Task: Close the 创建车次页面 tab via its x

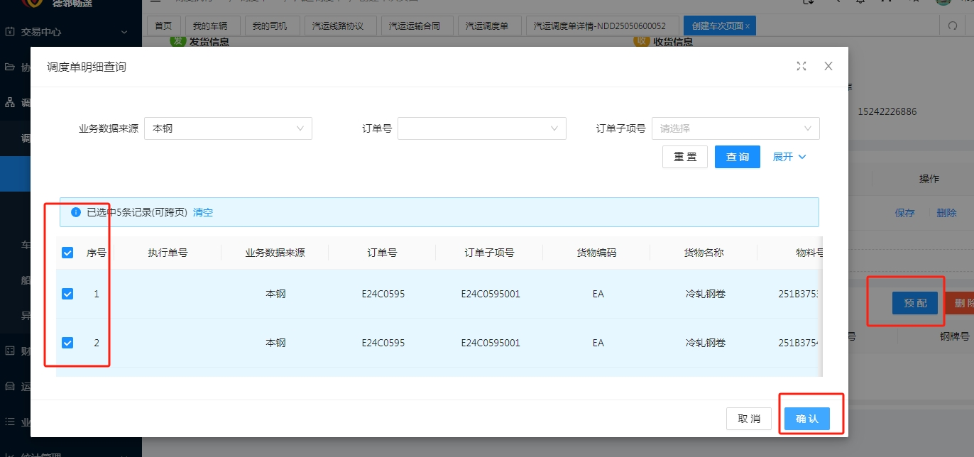Action: point(747,26)
